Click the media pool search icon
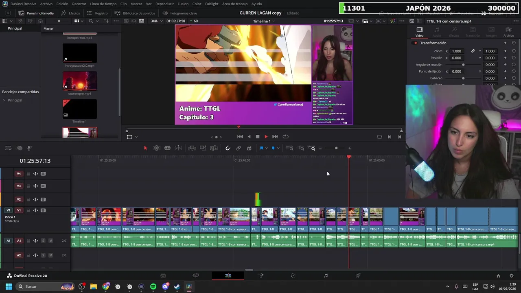 coord(91,21)
